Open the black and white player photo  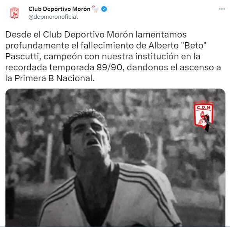(x=115, y=157)
